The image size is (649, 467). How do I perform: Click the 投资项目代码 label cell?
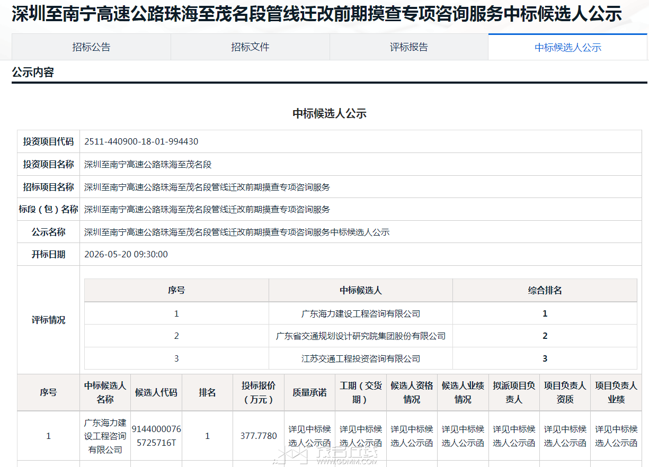48,142
